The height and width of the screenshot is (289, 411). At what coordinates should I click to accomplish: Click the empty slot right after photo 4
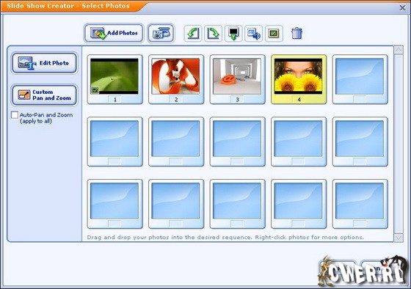[x=360, y=79]
